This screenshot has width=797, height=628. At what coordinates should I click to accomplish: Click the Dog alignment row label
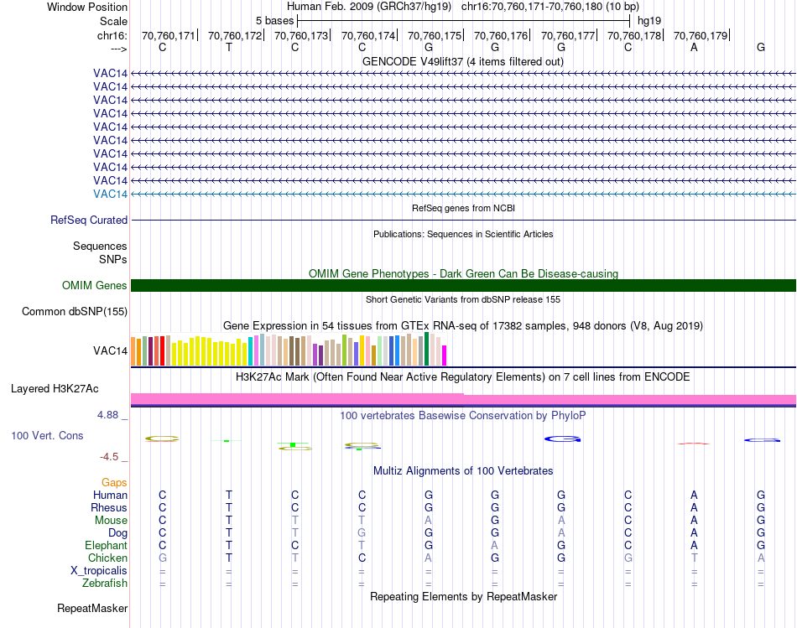click(x=117, y=532)
